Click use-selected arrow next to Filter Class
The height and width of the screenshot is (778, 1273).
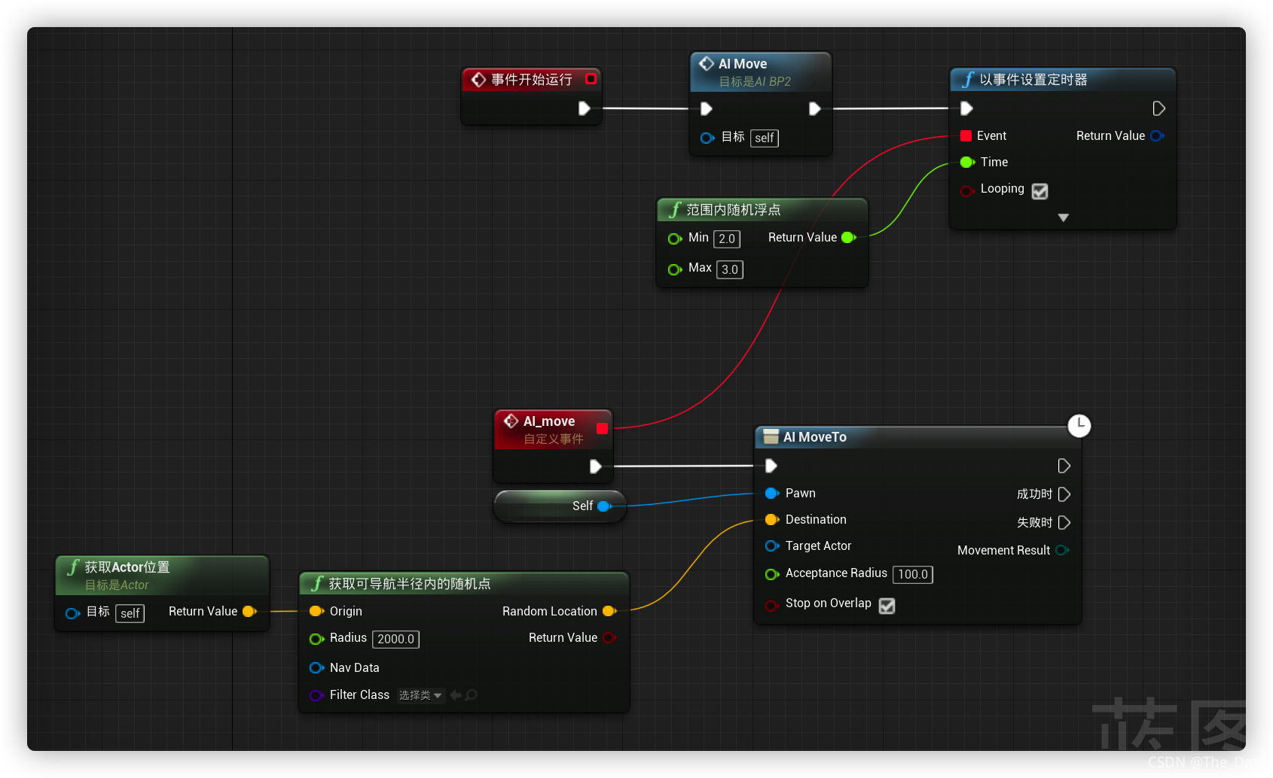coord(456,695)
